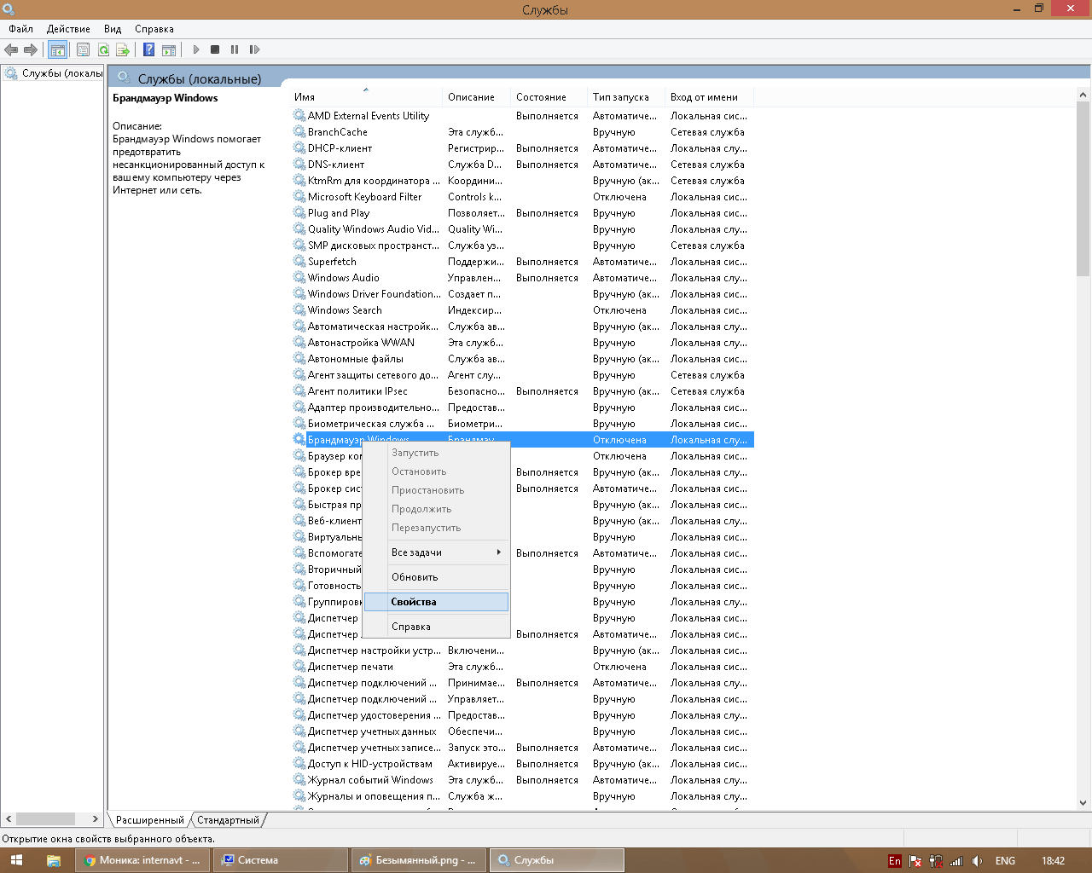This screenshot has width=1092, height=873.
Task: Click Перезапустить in the context menu
Action: coord(436,528)
